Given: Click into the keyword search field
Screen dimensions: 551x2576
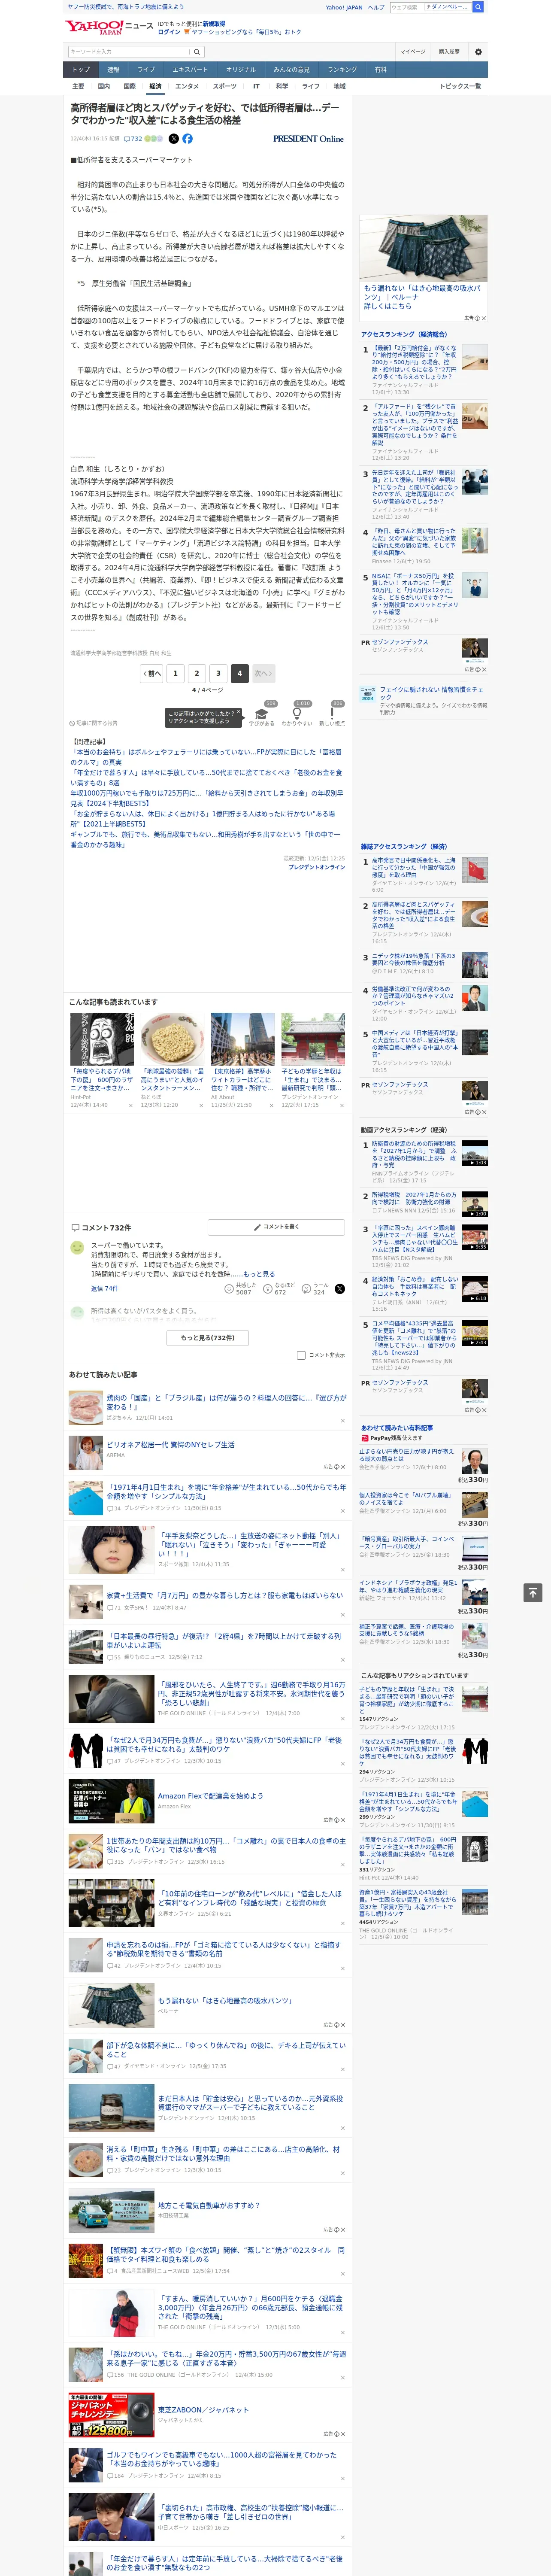Looking at the screenshot, I should pyautogui.click(x=129, y=52).
